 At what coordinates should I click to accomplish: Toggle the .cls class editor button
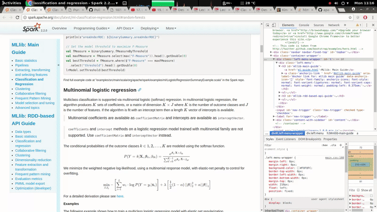(333, 145)
